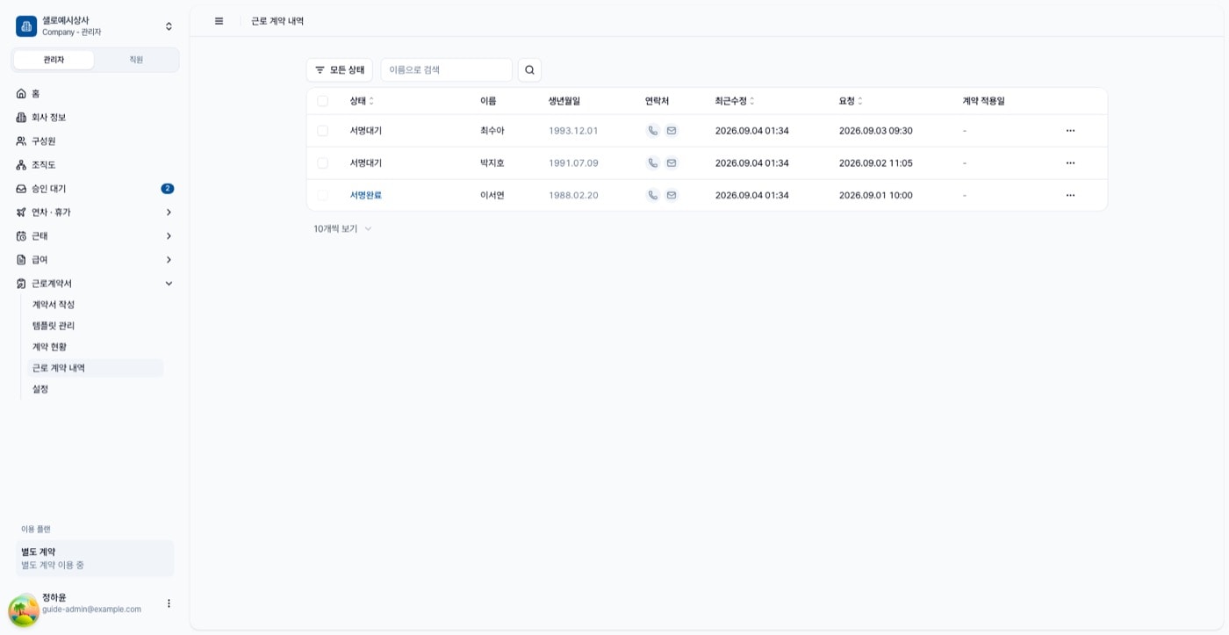Click the user avatar picture
This screenshot has height=635, width=1229.
(25, 610)
